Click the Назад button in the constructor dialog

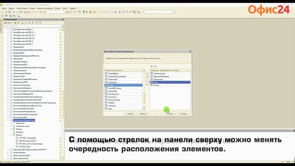(130, 114)
